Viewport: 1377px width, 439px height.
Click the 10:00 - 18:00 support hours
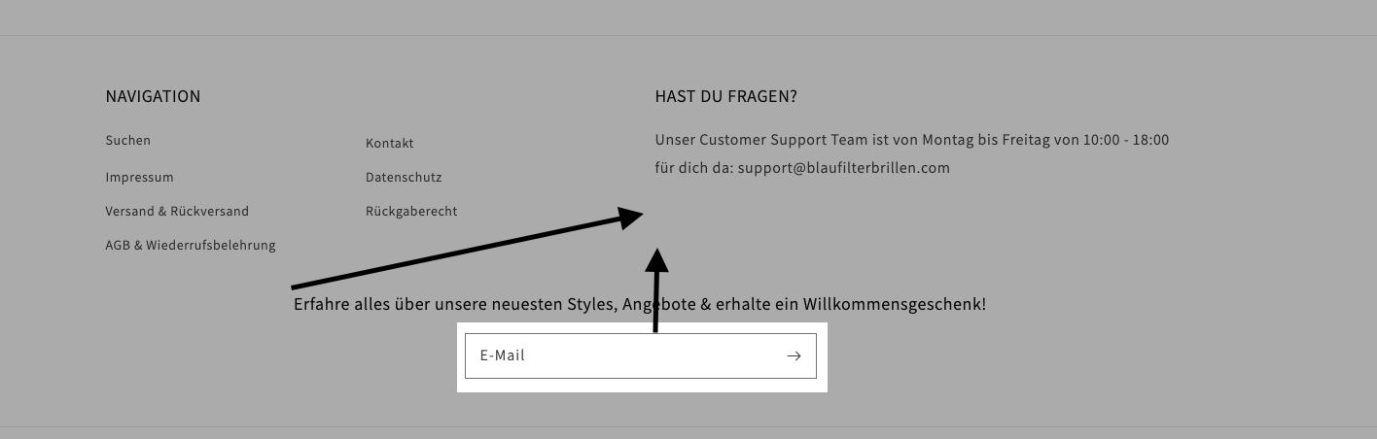pyautogui.click(x=1126, y=140)
